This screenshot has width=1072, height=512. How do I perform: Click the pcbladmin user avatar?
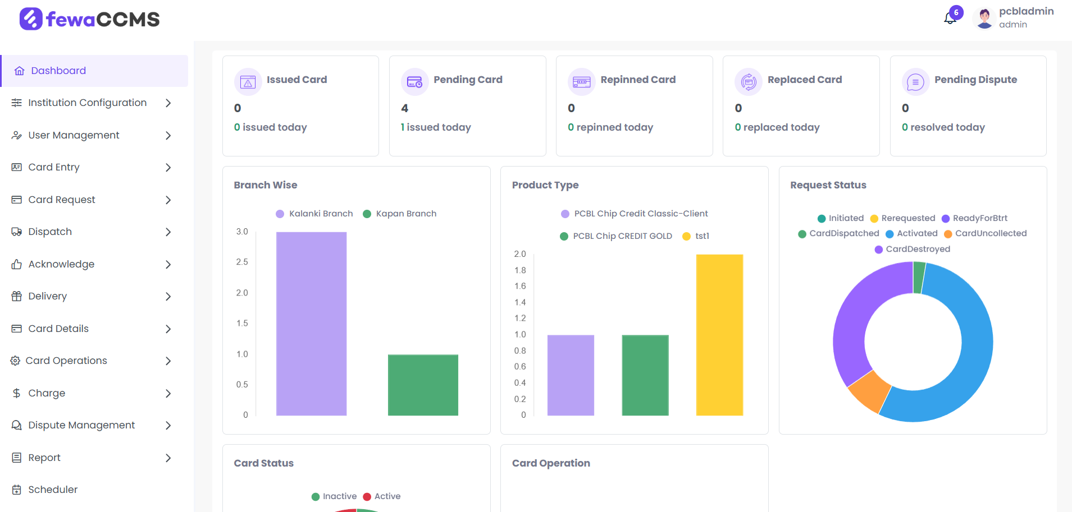(x=984, y=18)
